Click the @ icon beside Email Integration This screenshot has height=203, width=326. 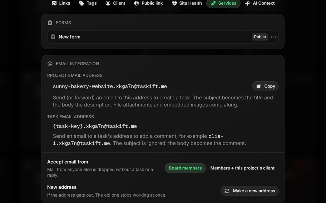click(x=50, y=64)
